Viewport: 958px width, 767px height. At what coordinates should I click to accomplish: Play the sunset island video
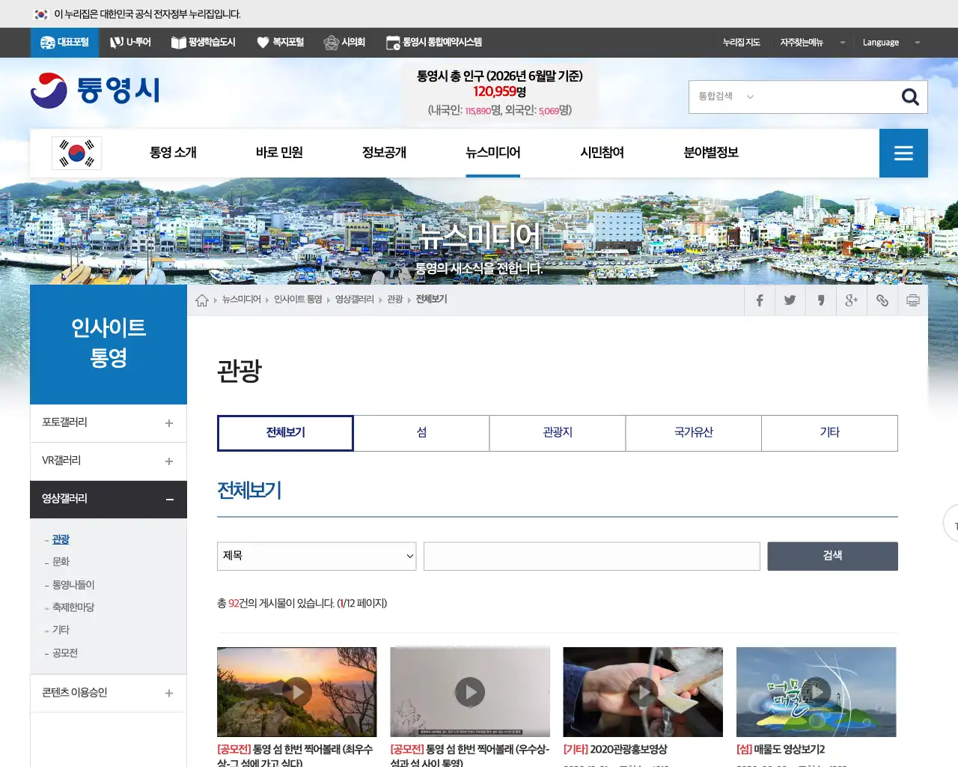coord(297,692)
